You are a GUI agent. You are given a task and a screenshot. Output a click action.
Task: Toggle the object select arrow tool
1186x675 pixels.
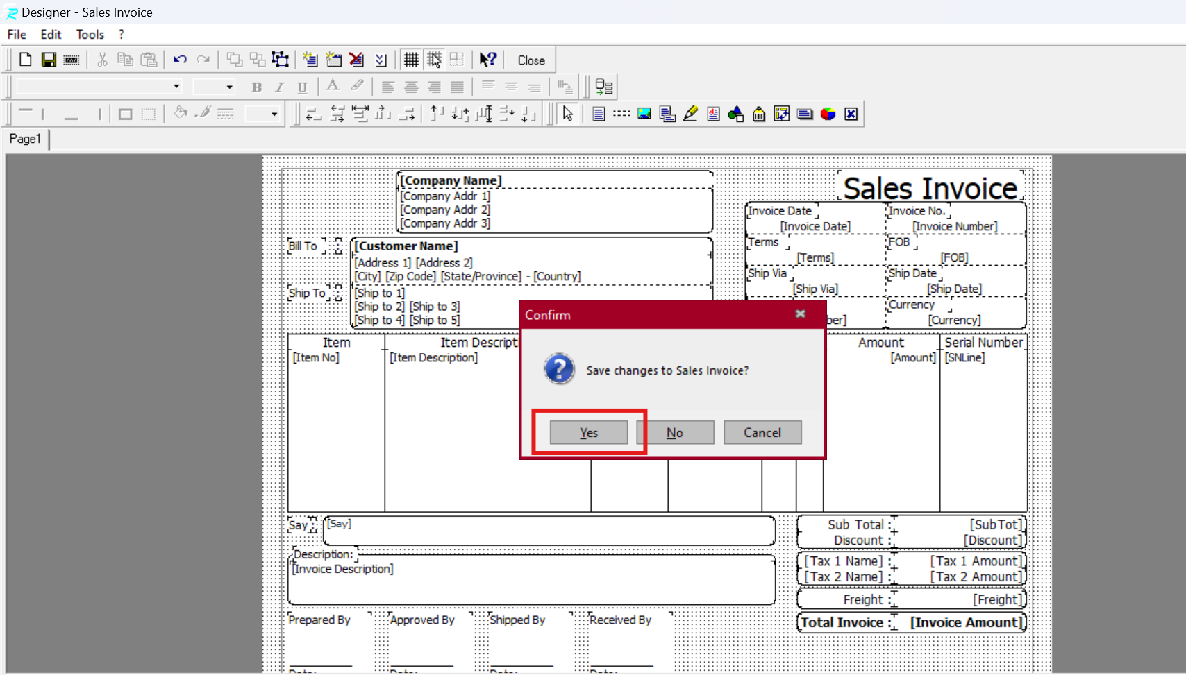pos(568,114)
